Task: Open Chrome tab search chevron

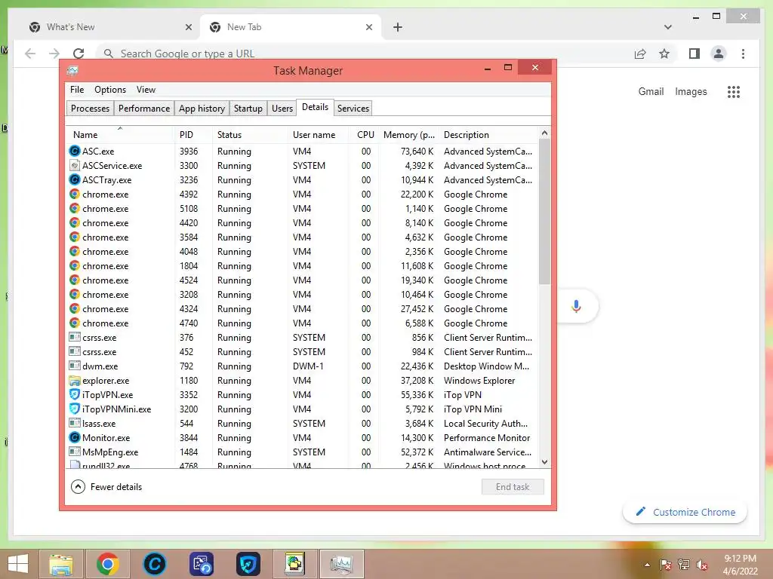Action: pos(668,27)
